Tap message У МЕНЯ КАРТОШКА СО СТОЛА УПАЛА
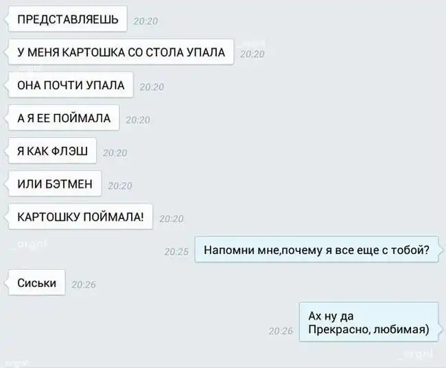 (121, 52)
